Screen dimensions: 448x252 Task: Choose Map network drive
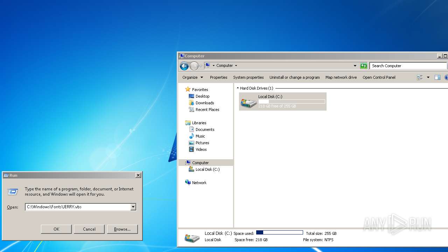click(341, 77)
